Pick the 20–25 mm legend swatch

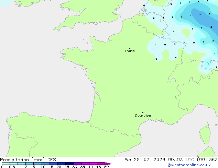pos(62,164)
